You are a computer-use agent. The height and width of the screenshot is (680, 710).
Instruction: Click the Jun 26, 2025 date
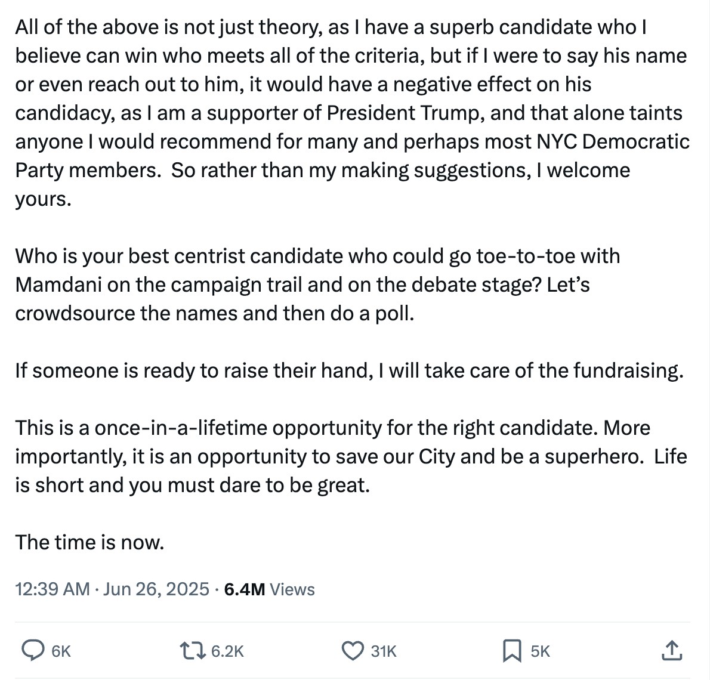(156, 589)
